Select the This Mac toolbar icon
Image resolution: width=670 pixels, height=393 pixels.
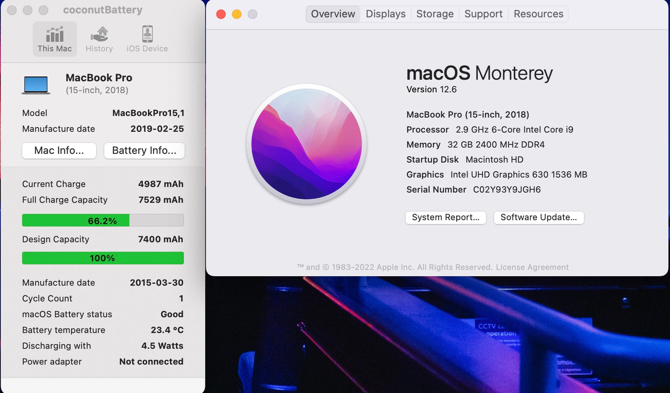pos(54,38)
